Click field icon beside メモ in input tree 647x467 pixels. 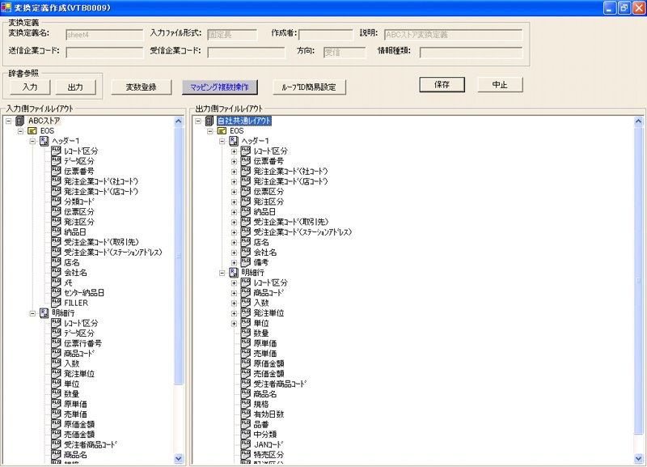click(x=56, y=282)
